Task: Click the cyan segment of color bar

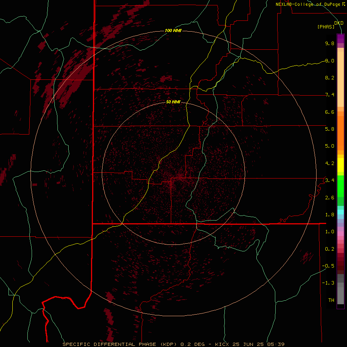Action: (340, 212)
